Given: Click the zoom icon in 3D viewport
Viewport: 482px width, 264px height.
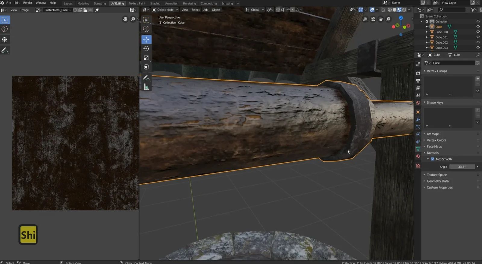Looking at the screenshot, I should 389,19.
